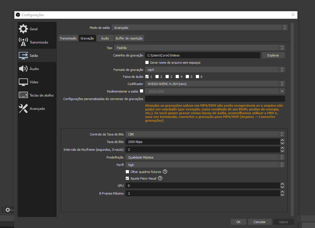Increase the Taxa de Bits value
The height and width of the screenshot is (228, 315).
282,140
